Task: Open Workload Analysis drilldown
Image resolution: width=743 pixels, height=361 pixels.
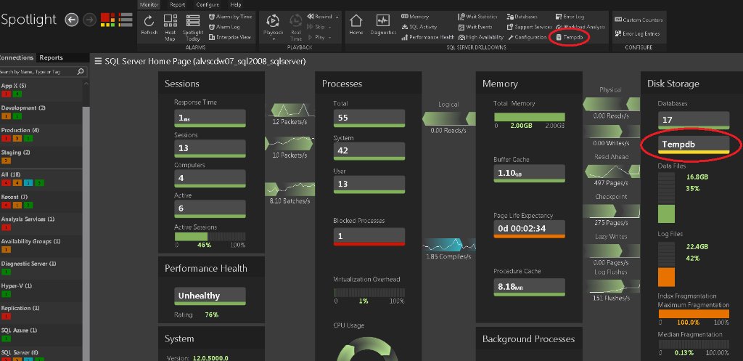Action: point(580,27)
